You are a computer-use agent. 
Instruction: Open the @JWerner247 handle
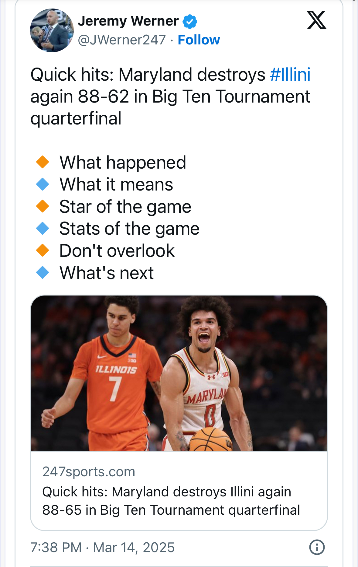point(122,40)
